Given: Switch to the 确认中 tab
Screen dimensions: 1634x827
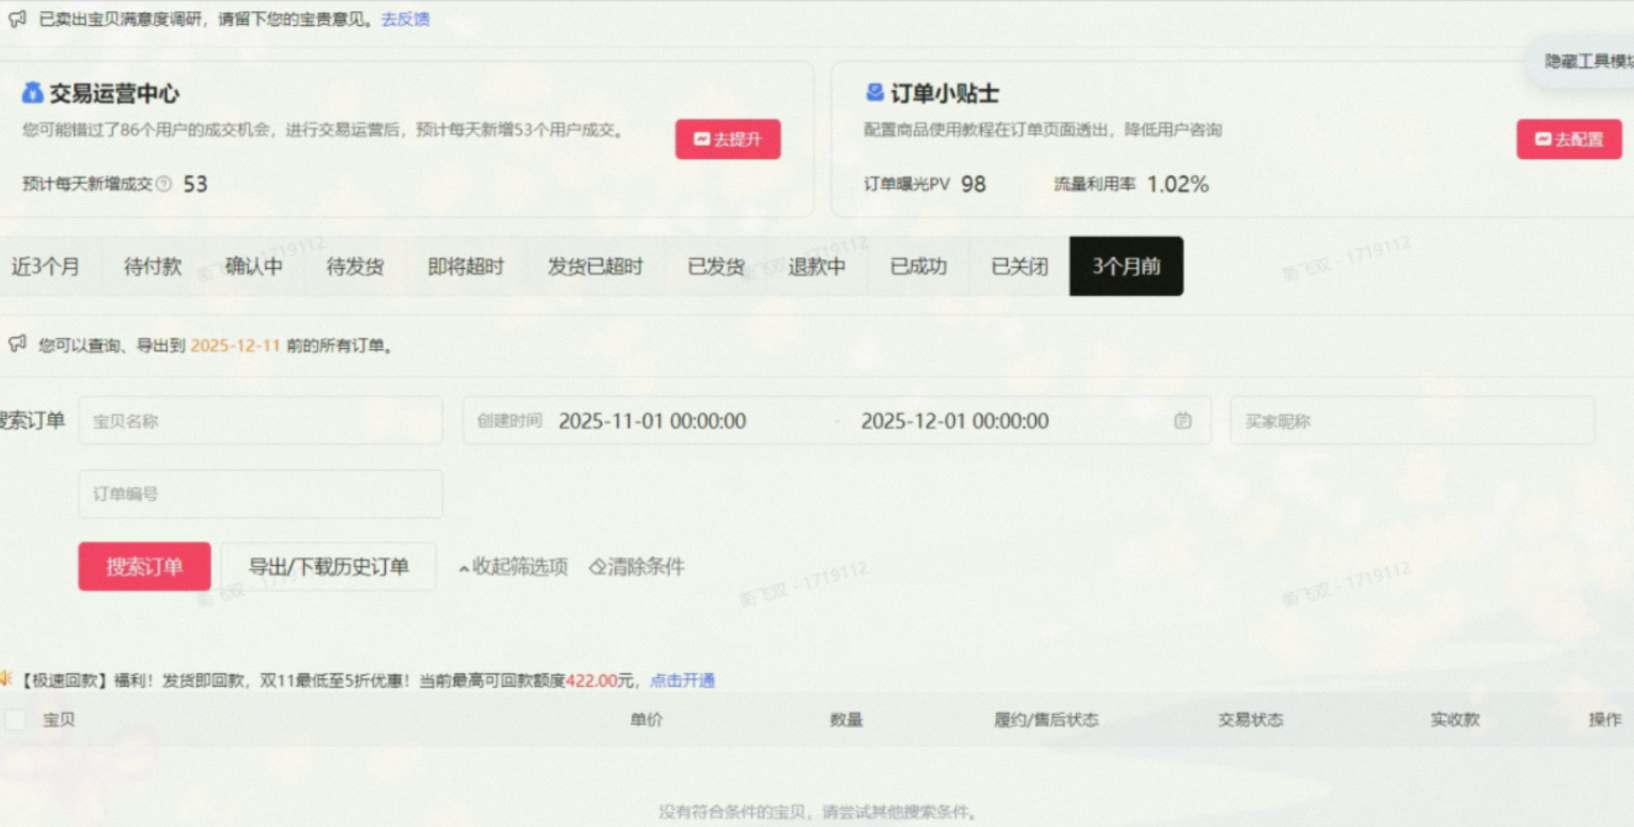Looking at the screenshot, I should pos(253,267).
